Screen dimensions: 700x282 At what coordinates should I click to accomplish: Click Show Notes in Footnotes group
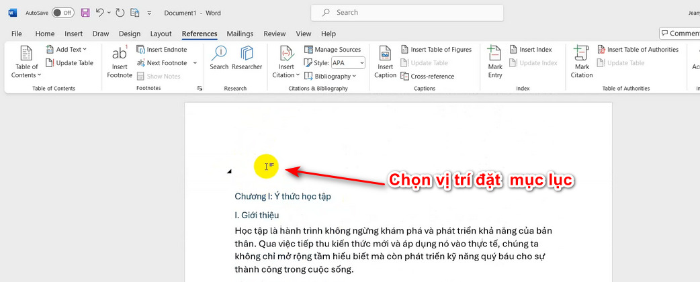(159, 77)
